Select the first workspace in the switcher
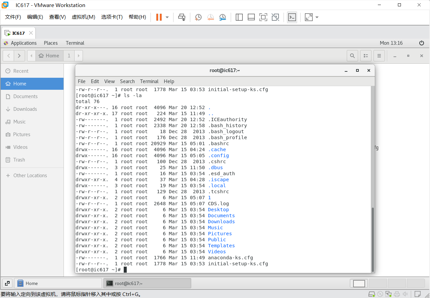 coord(359,283)
